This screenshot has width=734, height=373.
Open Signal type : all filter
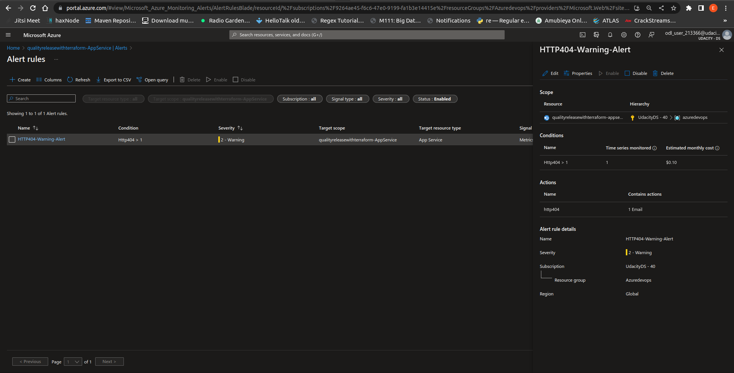(x=347, y=99)
